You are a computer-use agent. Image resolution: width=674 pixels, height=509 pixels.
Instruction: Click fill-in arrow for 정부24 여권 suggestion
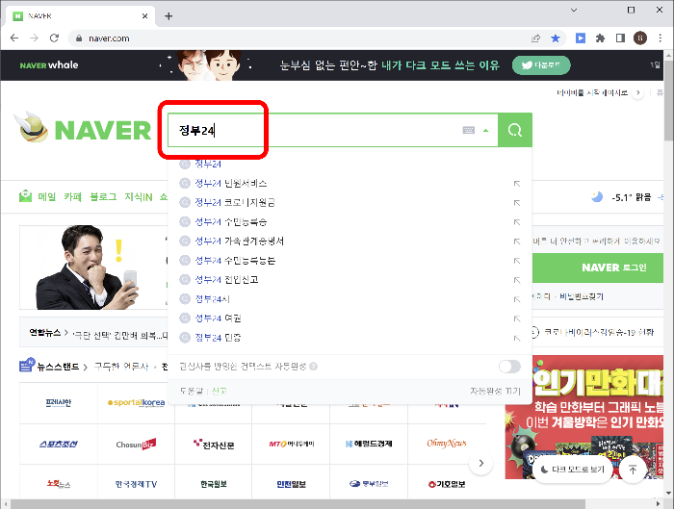tap(517, 318)
